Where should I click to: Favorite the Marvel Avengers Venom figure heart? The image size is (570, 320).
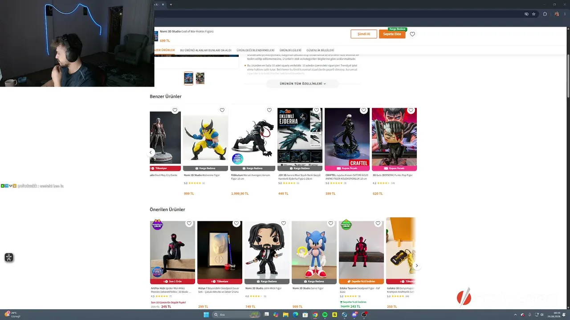[269, 110]
